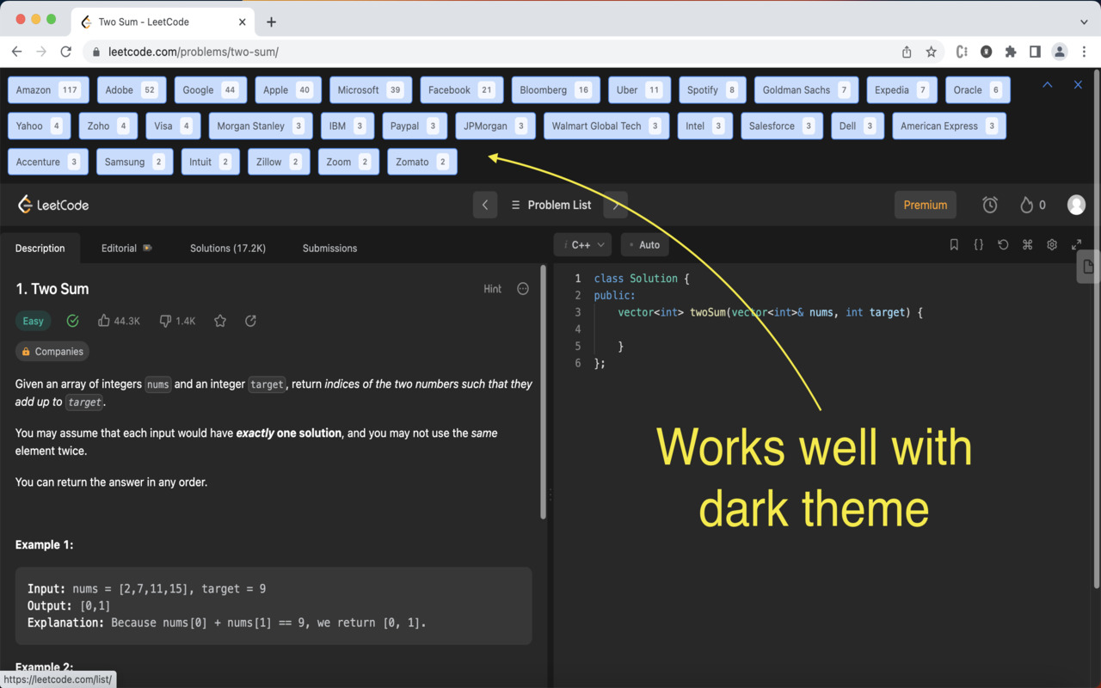Select the Walmart Global Tech tag

606,126
